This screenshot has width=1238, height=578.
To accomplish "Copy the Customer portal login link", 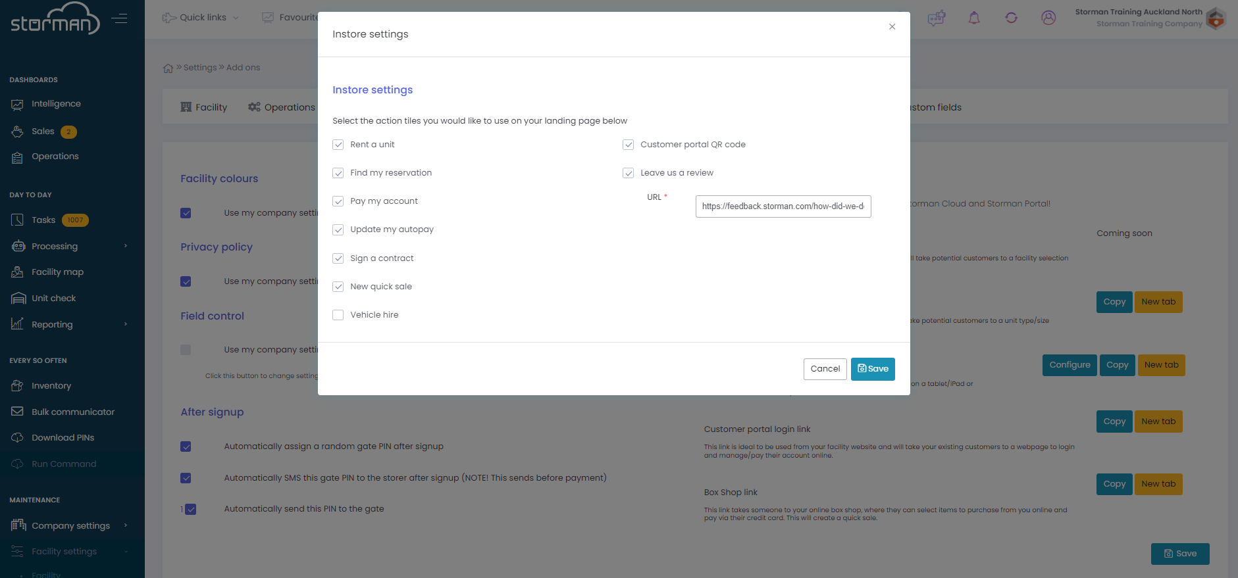I will [x=1114, y=421].
